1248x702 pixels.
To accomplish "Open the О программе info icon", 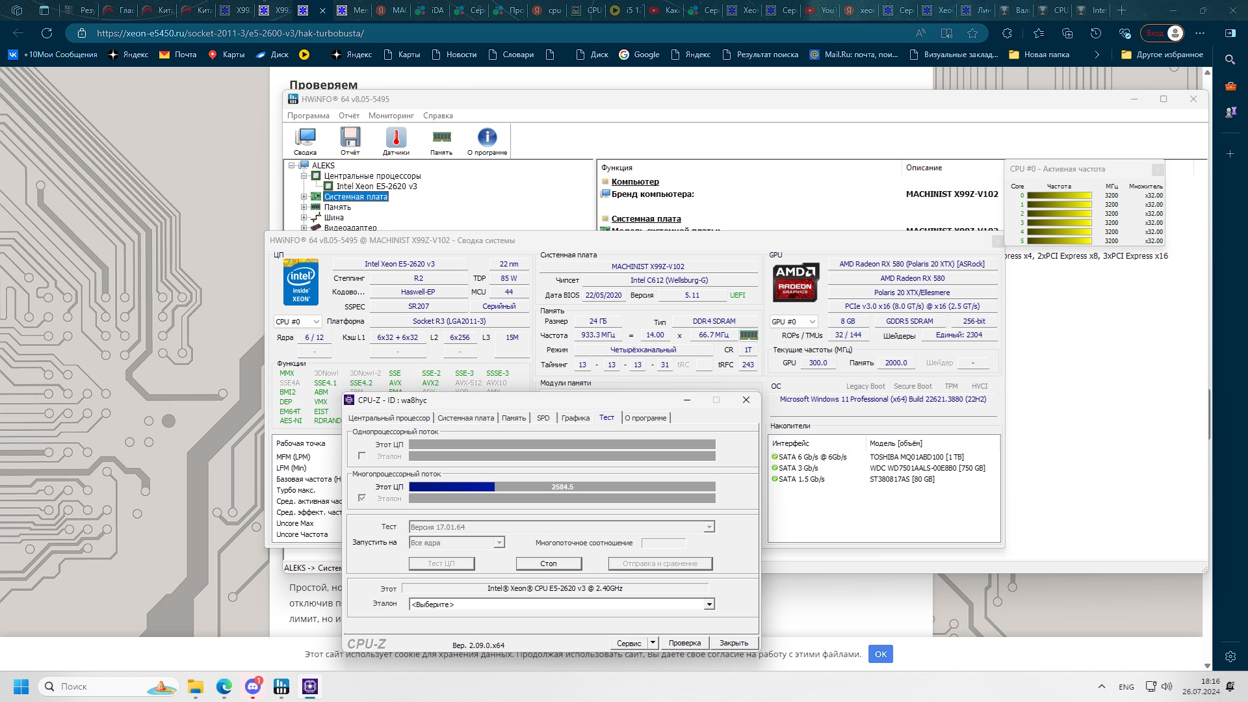I will point(487,140).
